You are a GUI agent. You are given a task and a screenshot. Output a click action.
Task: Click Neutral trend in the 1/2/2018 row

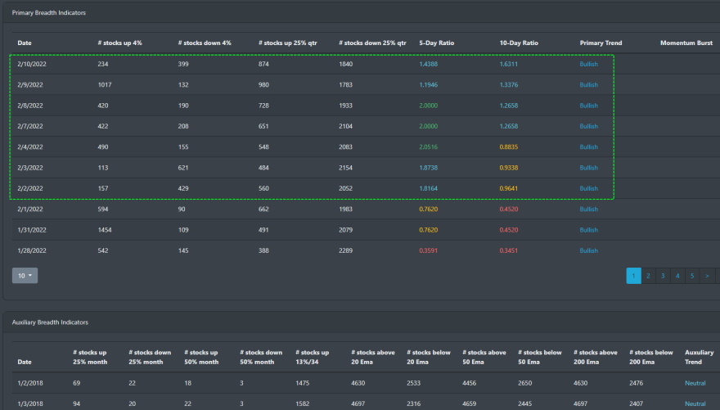coord(695,383)
